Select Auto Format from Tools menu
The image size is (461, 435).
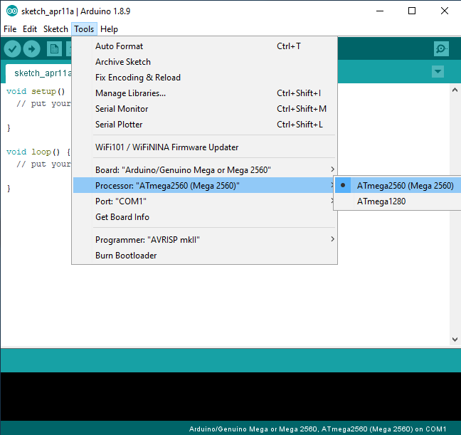point(119,46)
